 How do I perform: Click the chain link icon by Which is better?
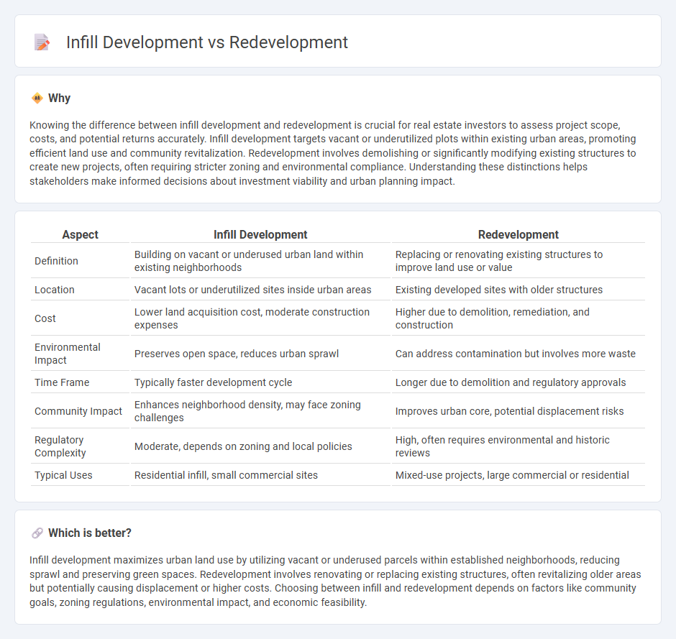pos(37,533)
